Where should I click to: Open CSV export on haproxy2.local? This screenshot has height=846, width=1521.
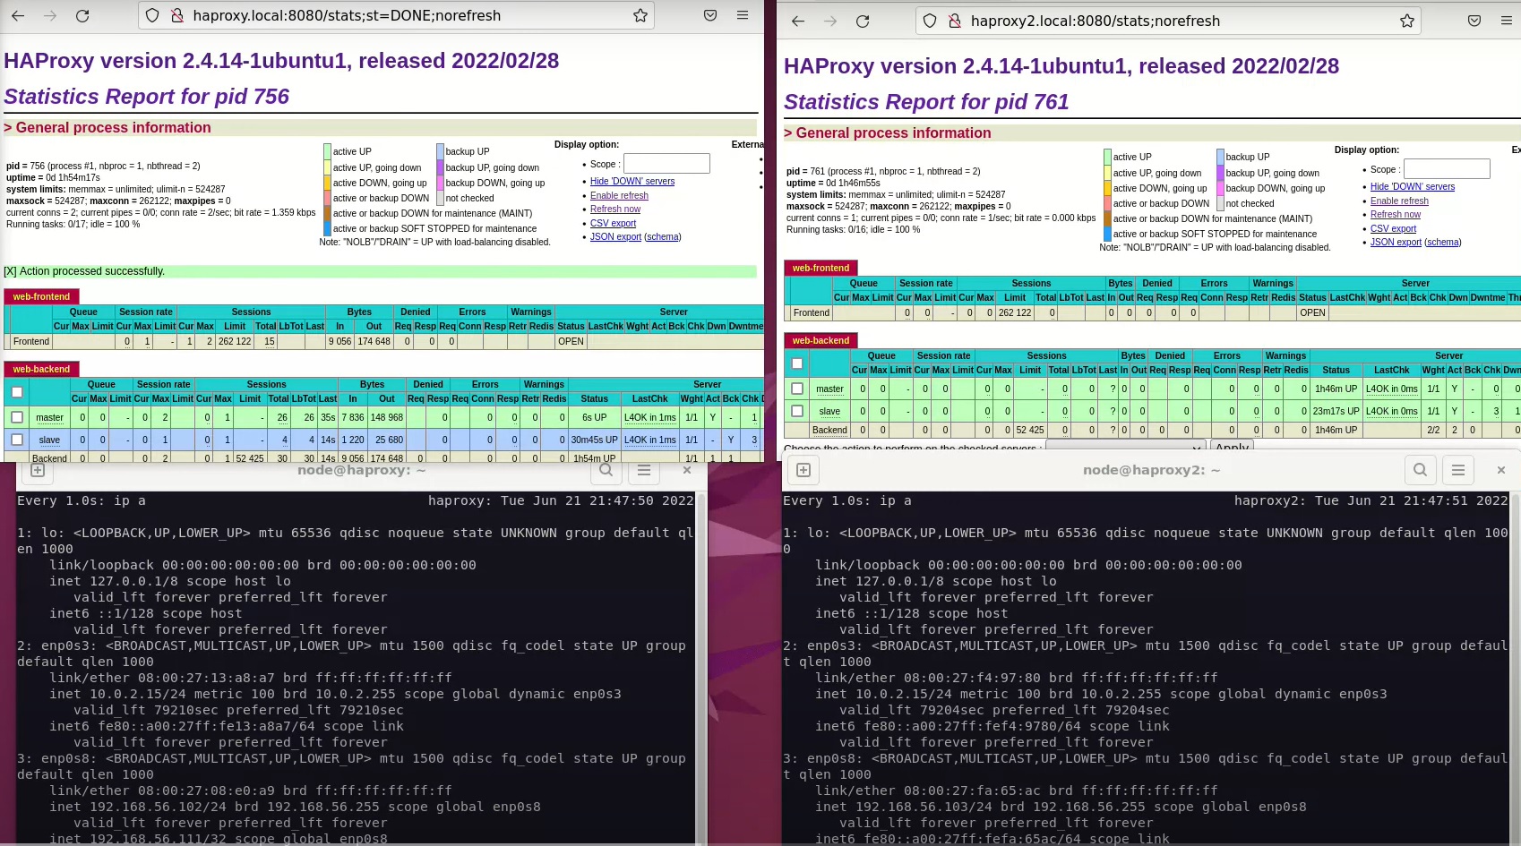coord(1393,228)
